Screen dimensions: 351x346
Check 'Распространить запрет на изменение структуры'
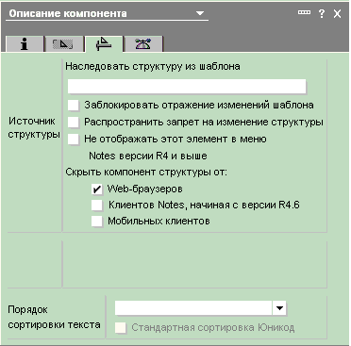[74, 123]
